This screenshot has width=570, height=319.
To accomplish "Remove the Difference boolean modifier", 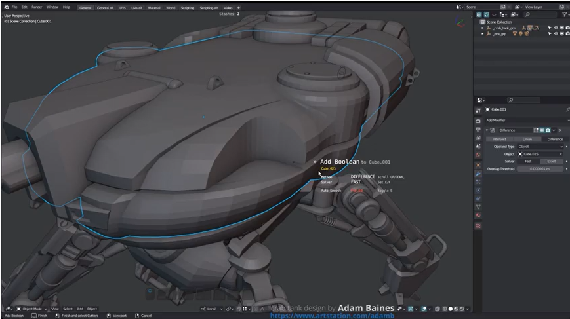I will [x=560, y=130].
